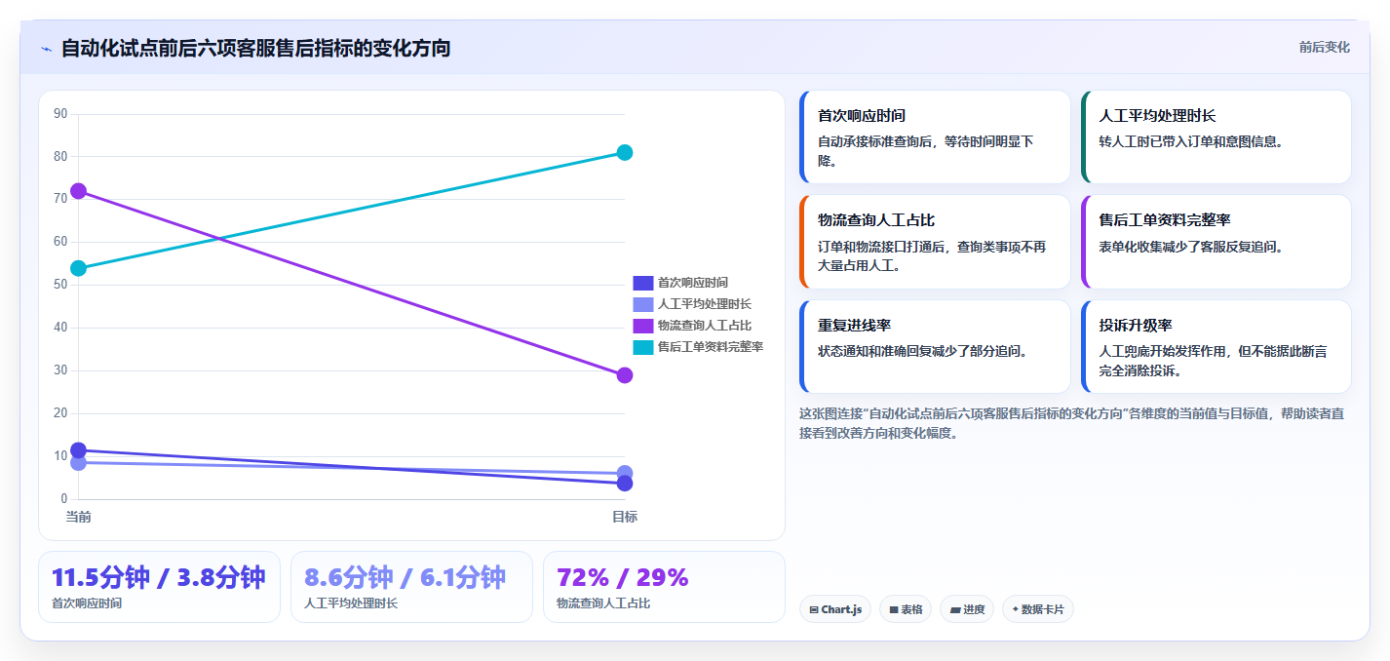1390x661 pixels.
Task: Click the 目标 x-axis label
Action: tap(625, 517)
